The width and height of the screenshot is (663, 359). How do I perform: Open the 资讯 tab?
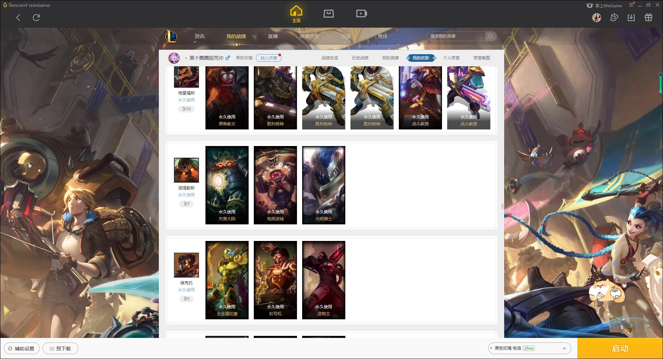pyautogui.click(x=200, y=36)
